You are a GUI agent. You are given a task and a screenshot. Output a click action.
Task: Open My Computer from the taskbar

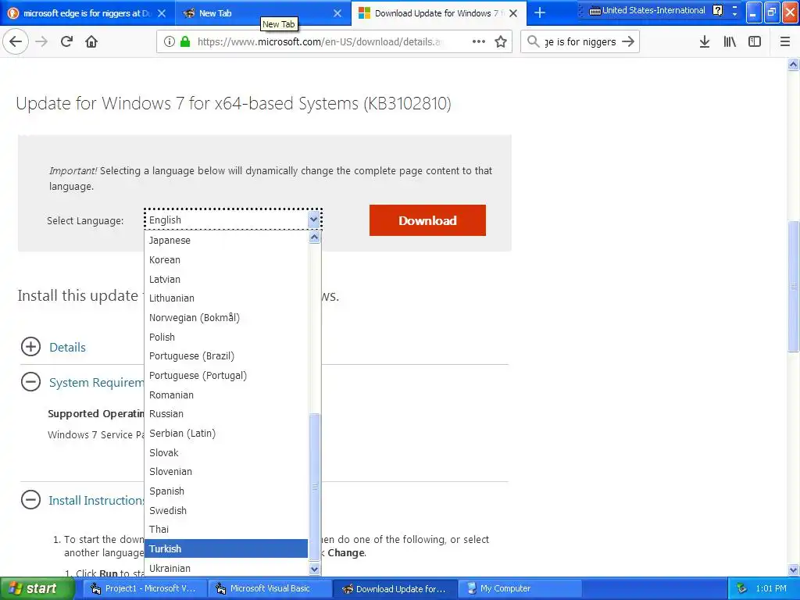coord(520,588)
